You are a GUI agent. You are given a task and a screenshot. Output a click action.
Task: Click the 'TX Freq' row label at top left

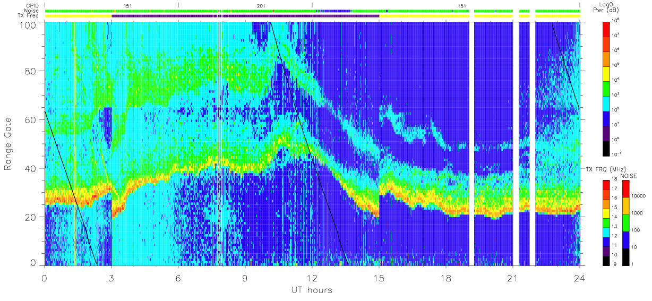point(28,16)
